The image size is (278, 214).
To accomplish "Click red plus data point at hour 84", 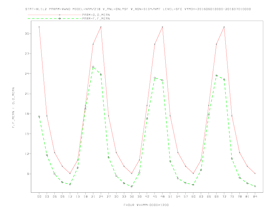I will click(255, 173).
